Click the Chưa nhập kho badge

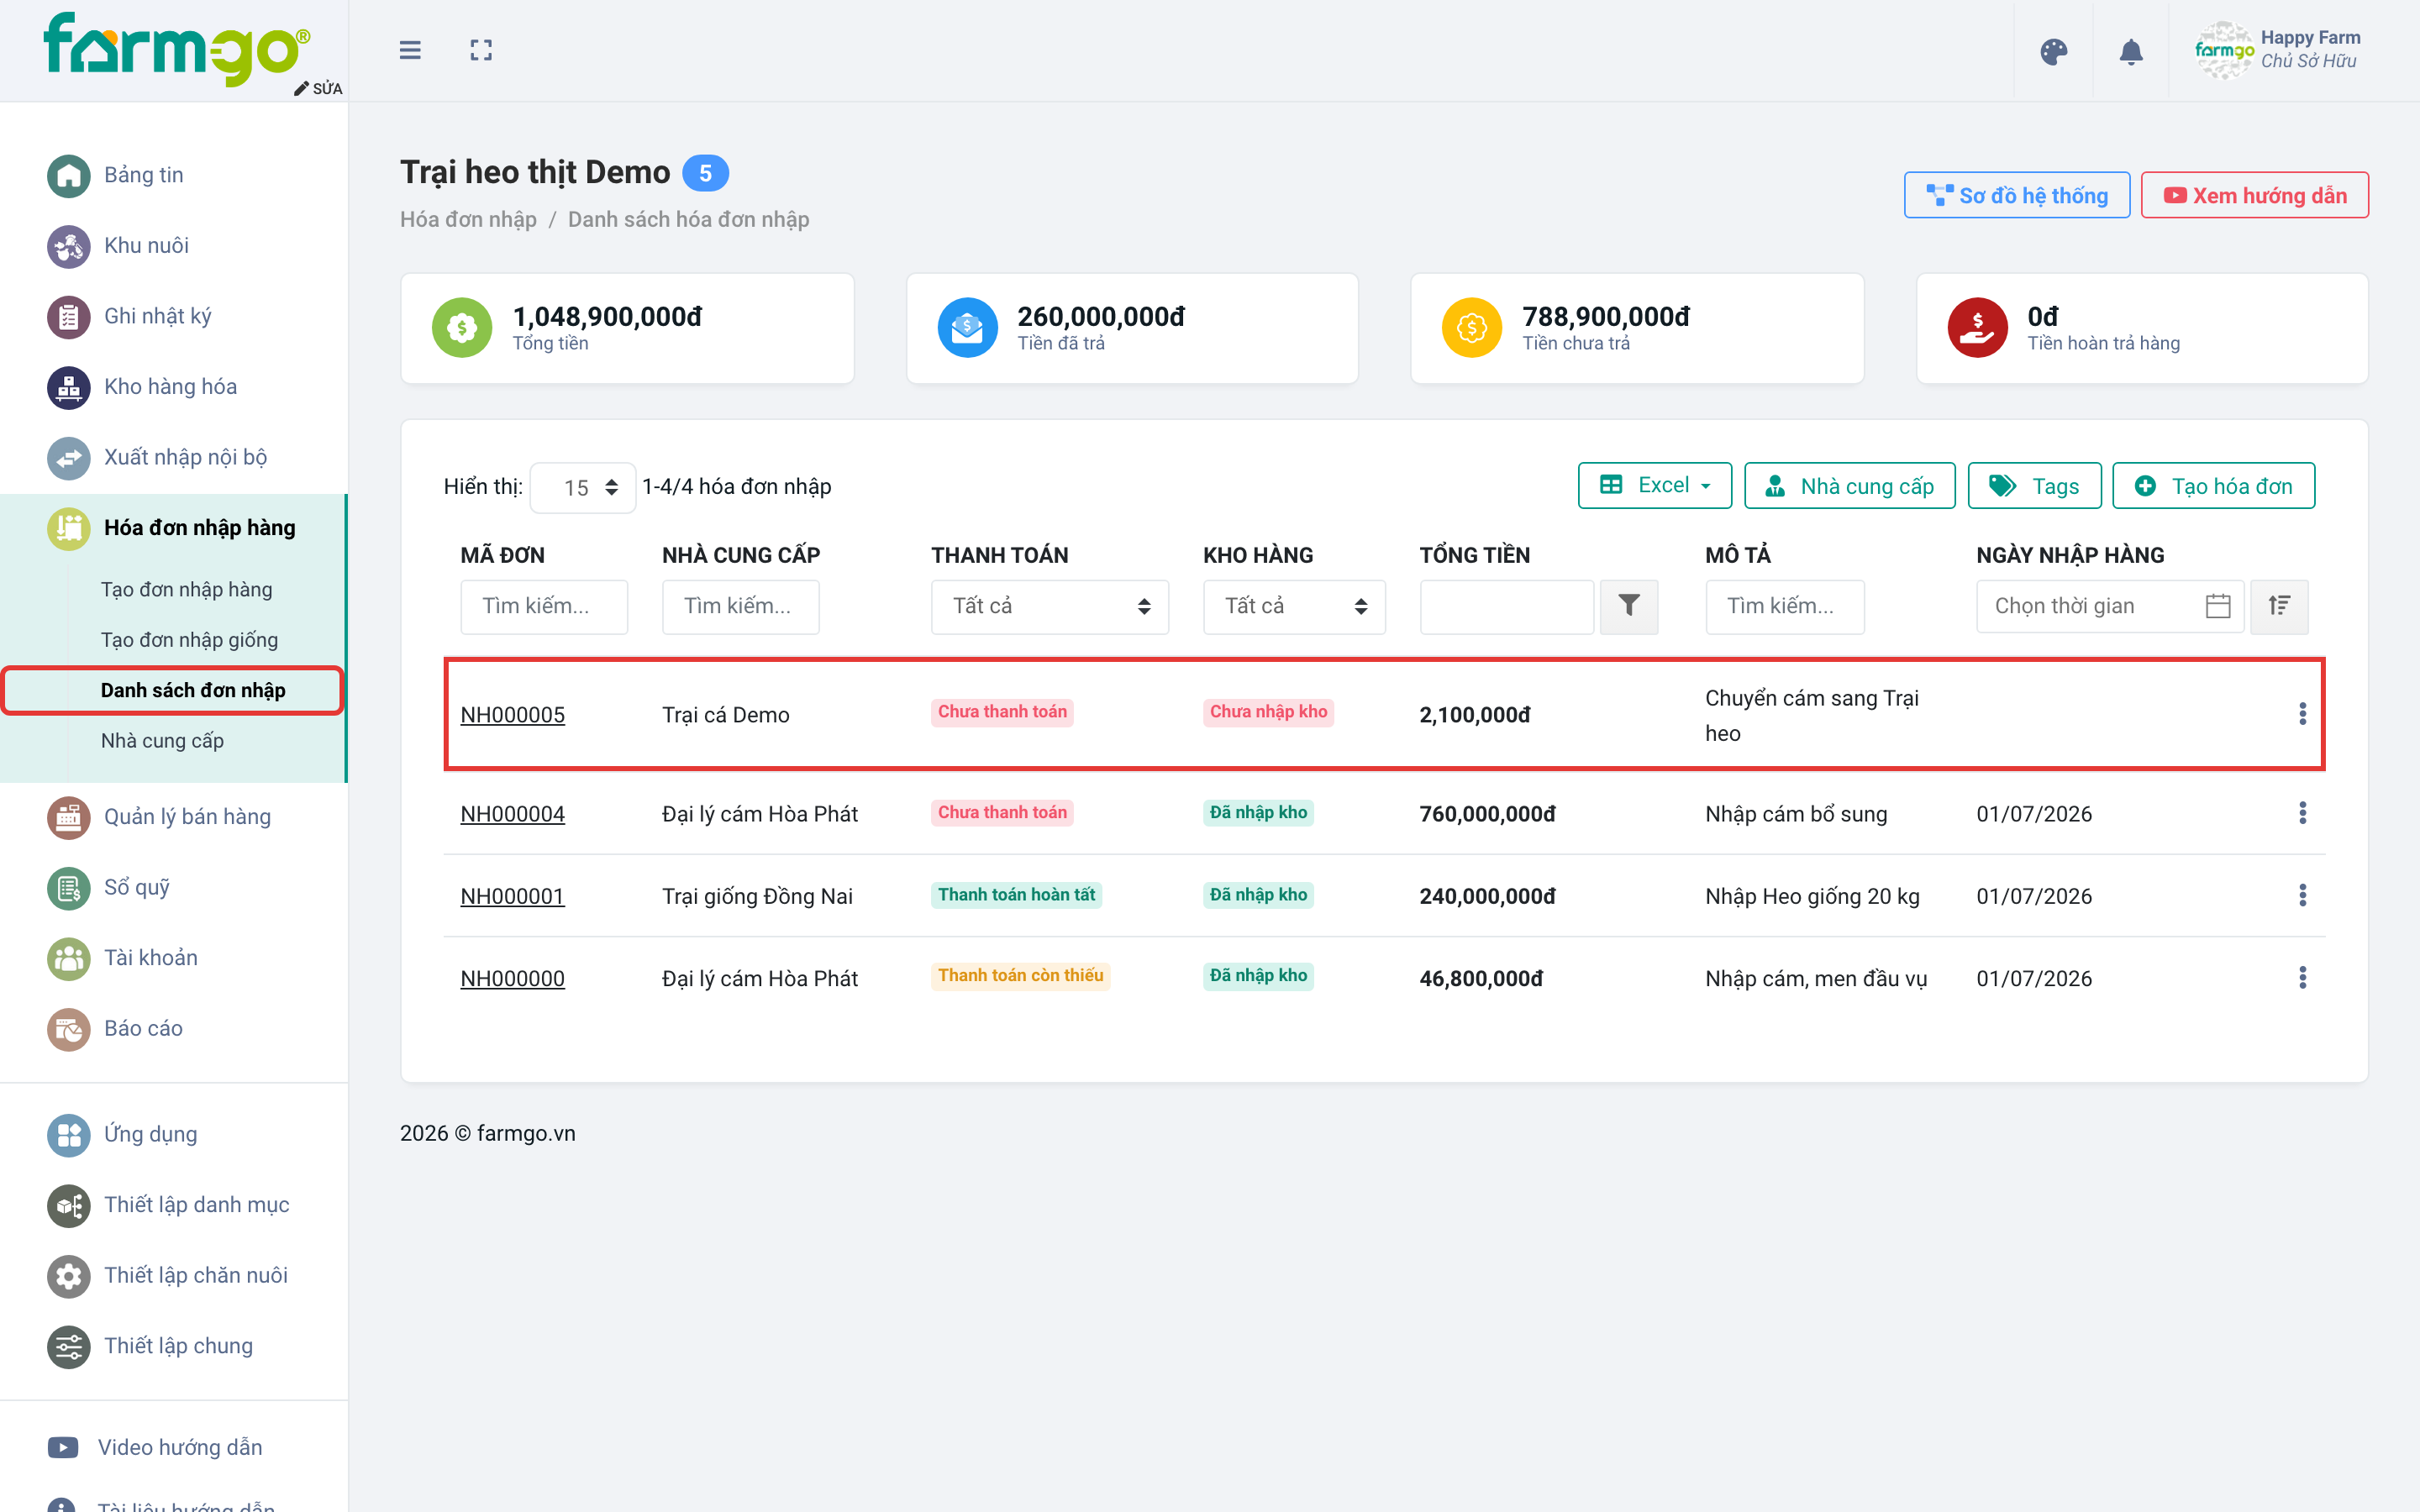coord(1268,712)
